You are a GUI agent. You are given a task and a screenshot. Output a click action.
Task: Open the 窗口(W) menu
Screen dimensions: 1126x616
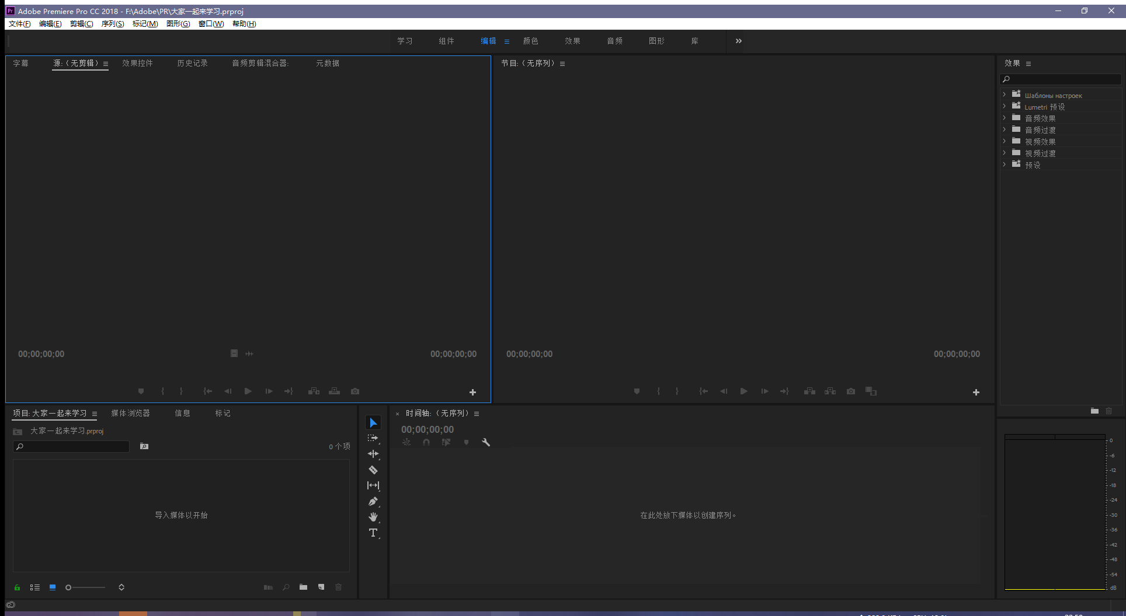[x=211, y=24]
